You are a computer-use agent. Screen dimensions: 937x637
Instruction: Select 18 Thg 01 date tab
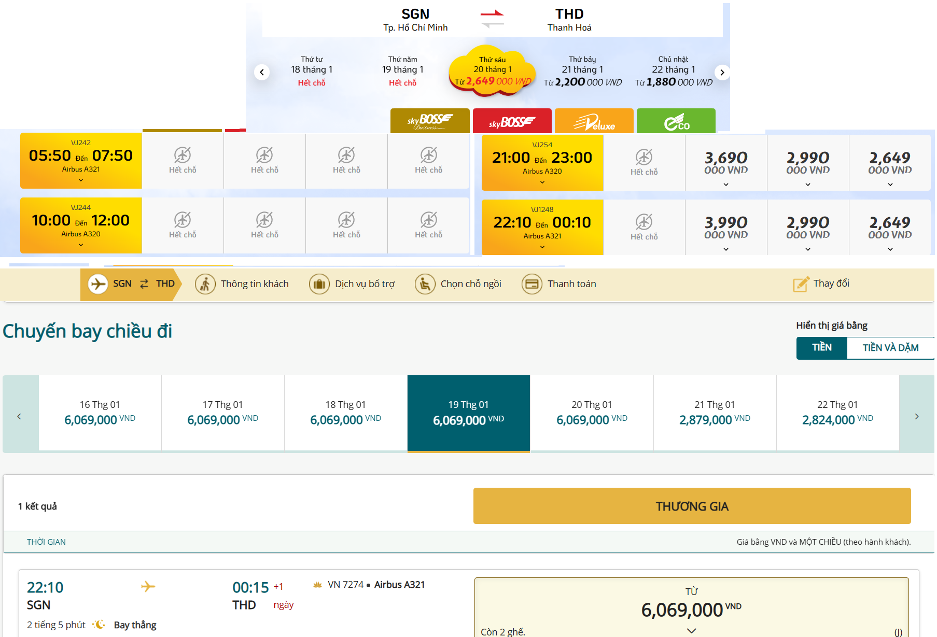pyautogui.click(x=346, y=413)
